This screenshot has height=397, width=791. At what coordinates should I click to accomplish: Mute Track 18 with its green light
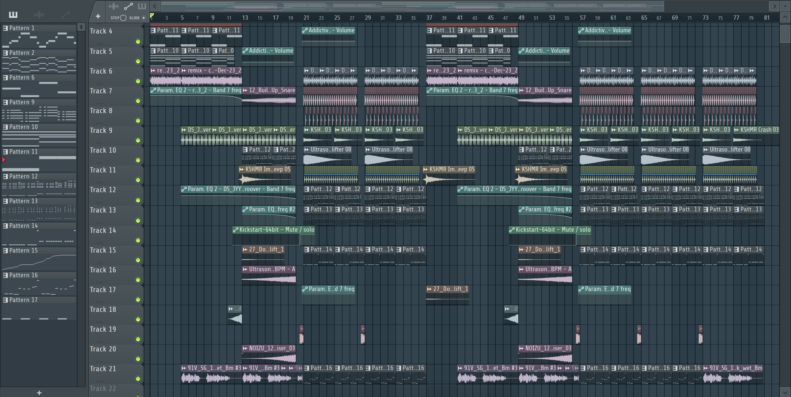138,319
